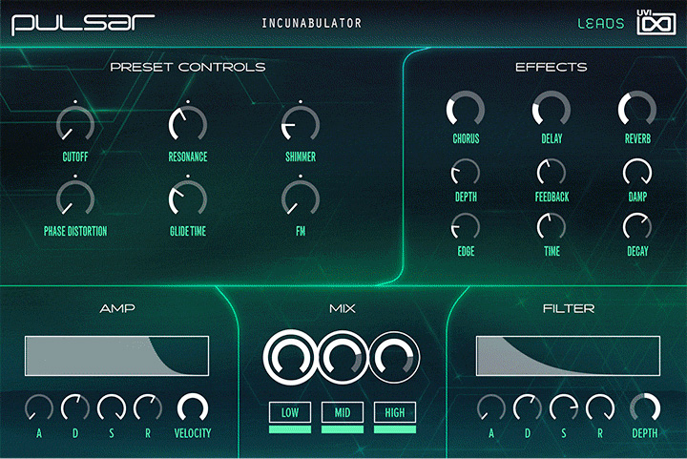687x459 pixels.
Task: Click the Filter Depth knob
Action: (x=644, y=407)
